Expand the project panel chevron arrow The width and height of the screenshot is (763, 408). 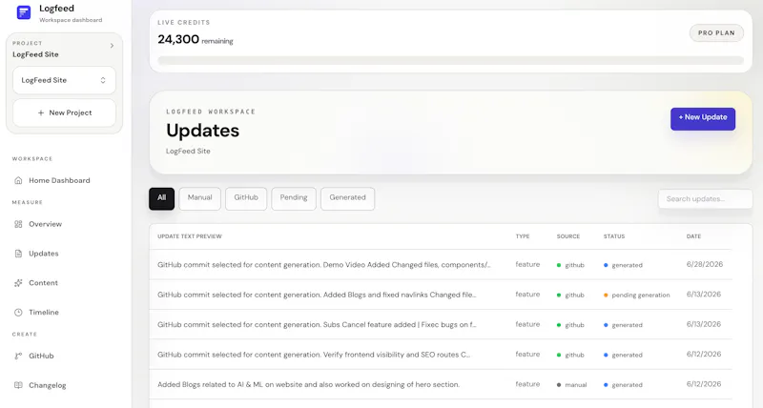pyautogui.click(x=112, y=46)
